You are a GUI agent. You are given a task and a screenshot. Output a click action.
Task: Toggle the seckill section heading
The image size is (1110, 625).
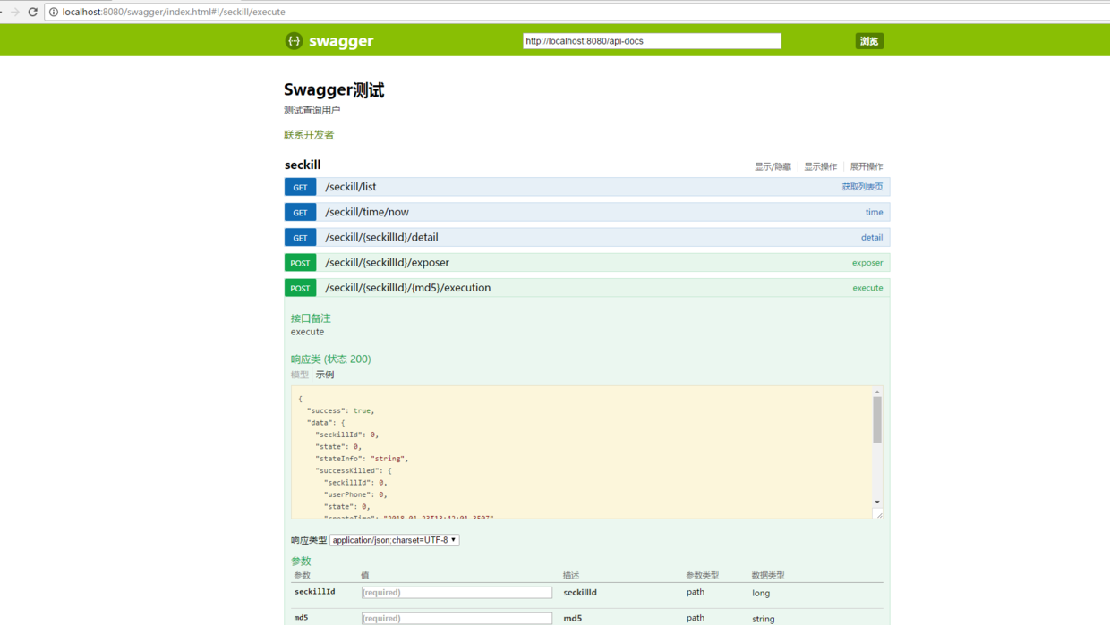point(303,165)
